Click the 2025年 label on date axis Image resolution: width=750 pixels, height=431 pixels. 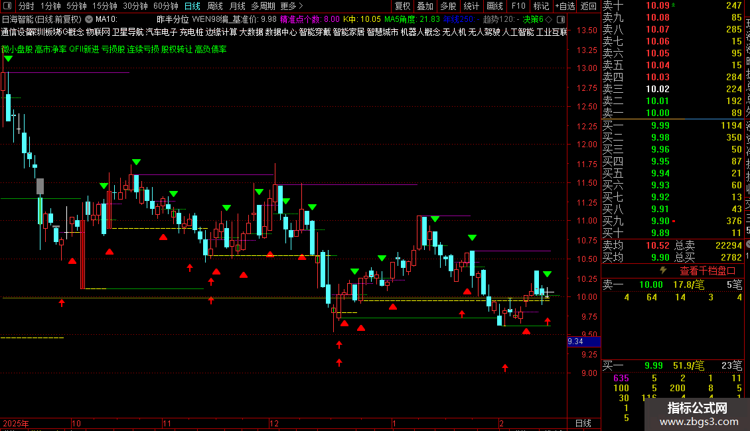click(x=16, y=423)
